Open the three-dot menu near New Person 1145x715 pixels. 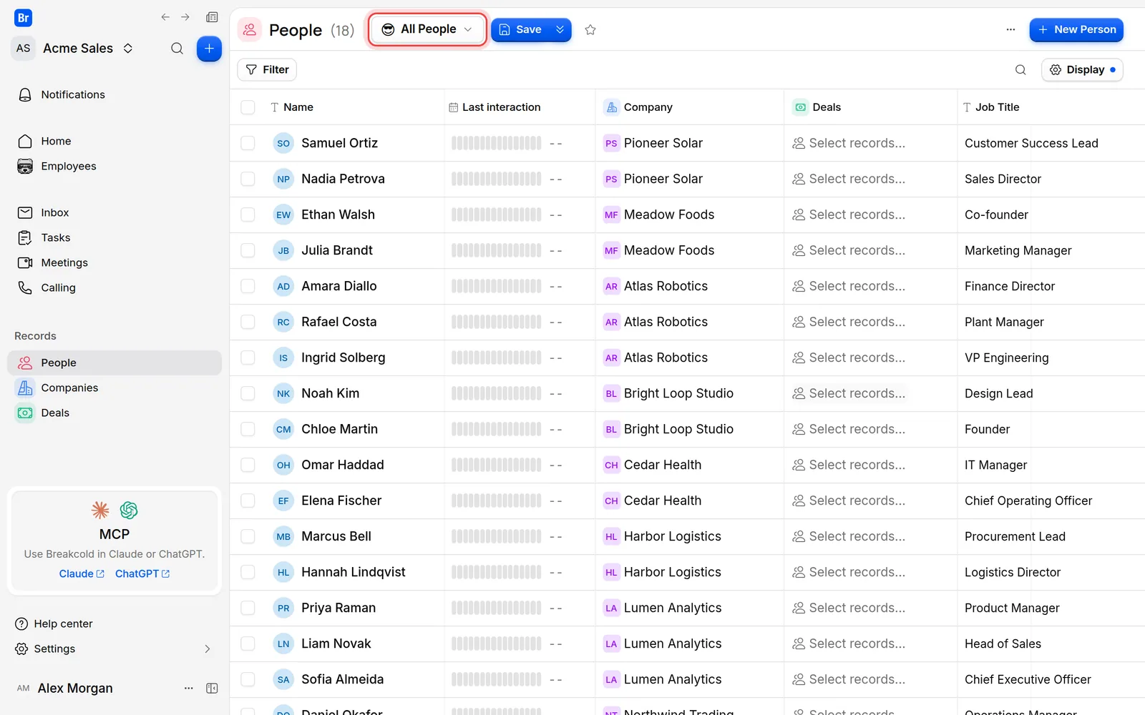point(1010,29)
